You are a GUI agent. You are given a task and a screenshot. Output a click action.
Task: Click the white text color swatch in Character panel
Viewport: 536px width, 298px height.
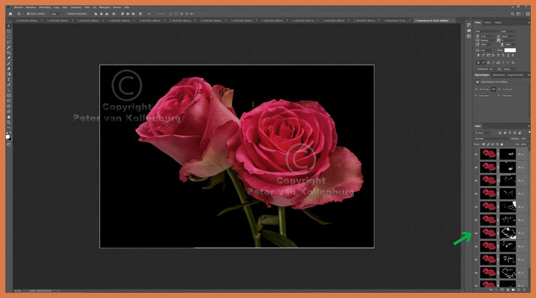pos(510,50)
